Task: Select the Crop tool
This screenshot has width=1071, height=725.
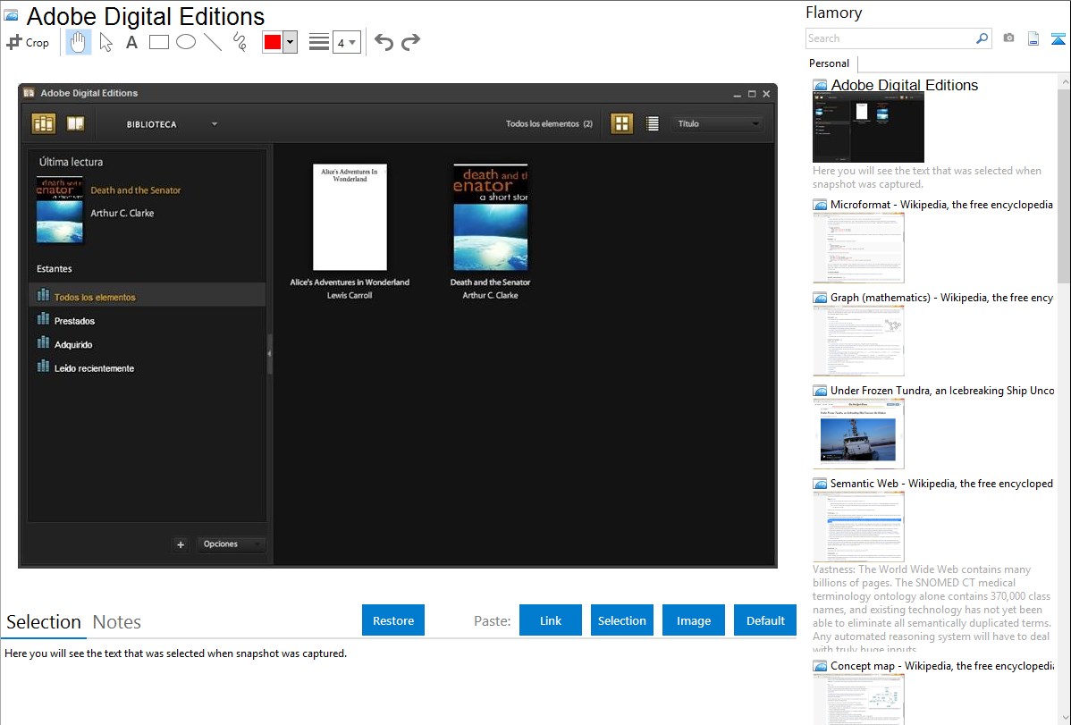Action: point(28,42)
